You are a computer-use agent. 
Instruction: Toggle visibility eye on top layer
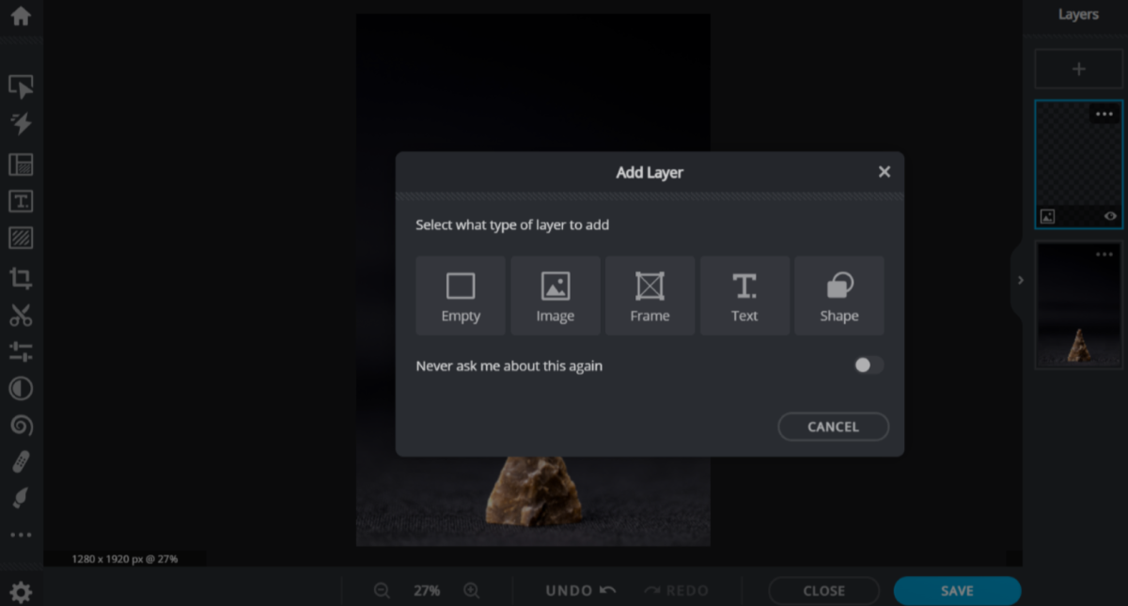[1110, 216]
